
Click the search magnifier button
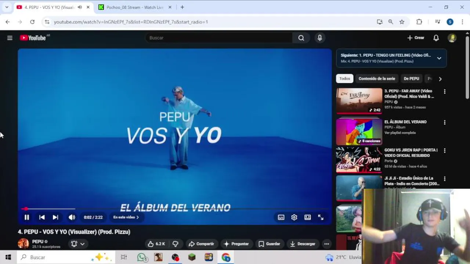pyautogui.click(x=301, y=38)
